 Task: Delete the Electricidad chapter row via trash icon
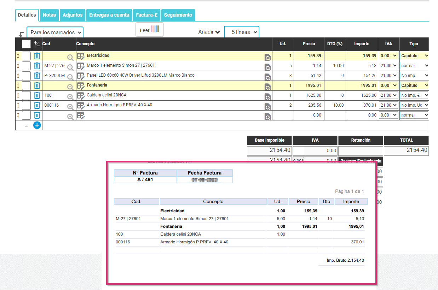(38, 55)
